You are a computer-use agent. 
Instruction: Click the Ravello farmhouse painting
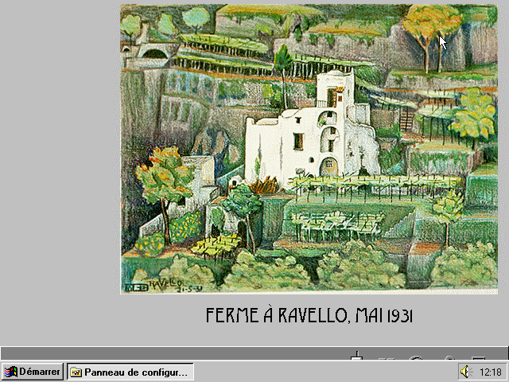point(309,149)
